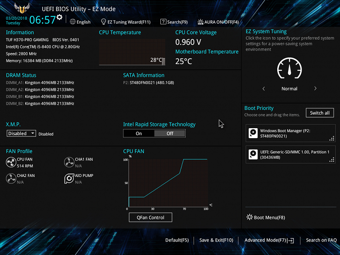This screenshot has width=340, height=255.
Task: Load Default(F5) settings
Action: tap(177, 240)
